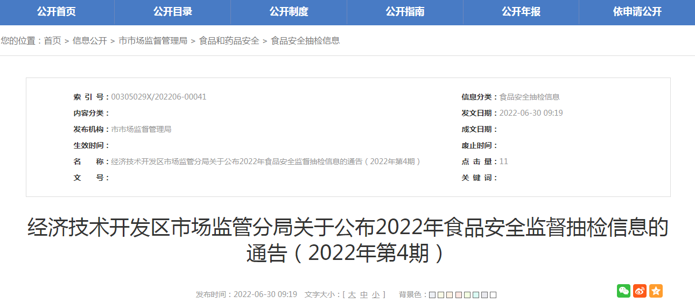Click the 食品安全抽检信息 breadcrumb link
Screen dimensions: 695x303
tap(305, 41)
